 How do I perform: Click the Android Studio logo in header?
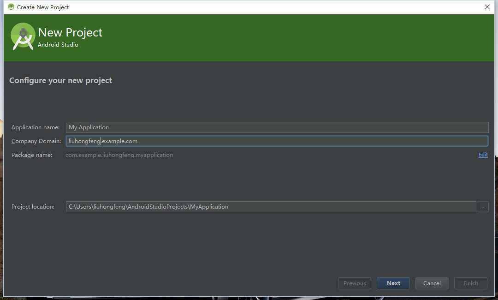[23, 36]
